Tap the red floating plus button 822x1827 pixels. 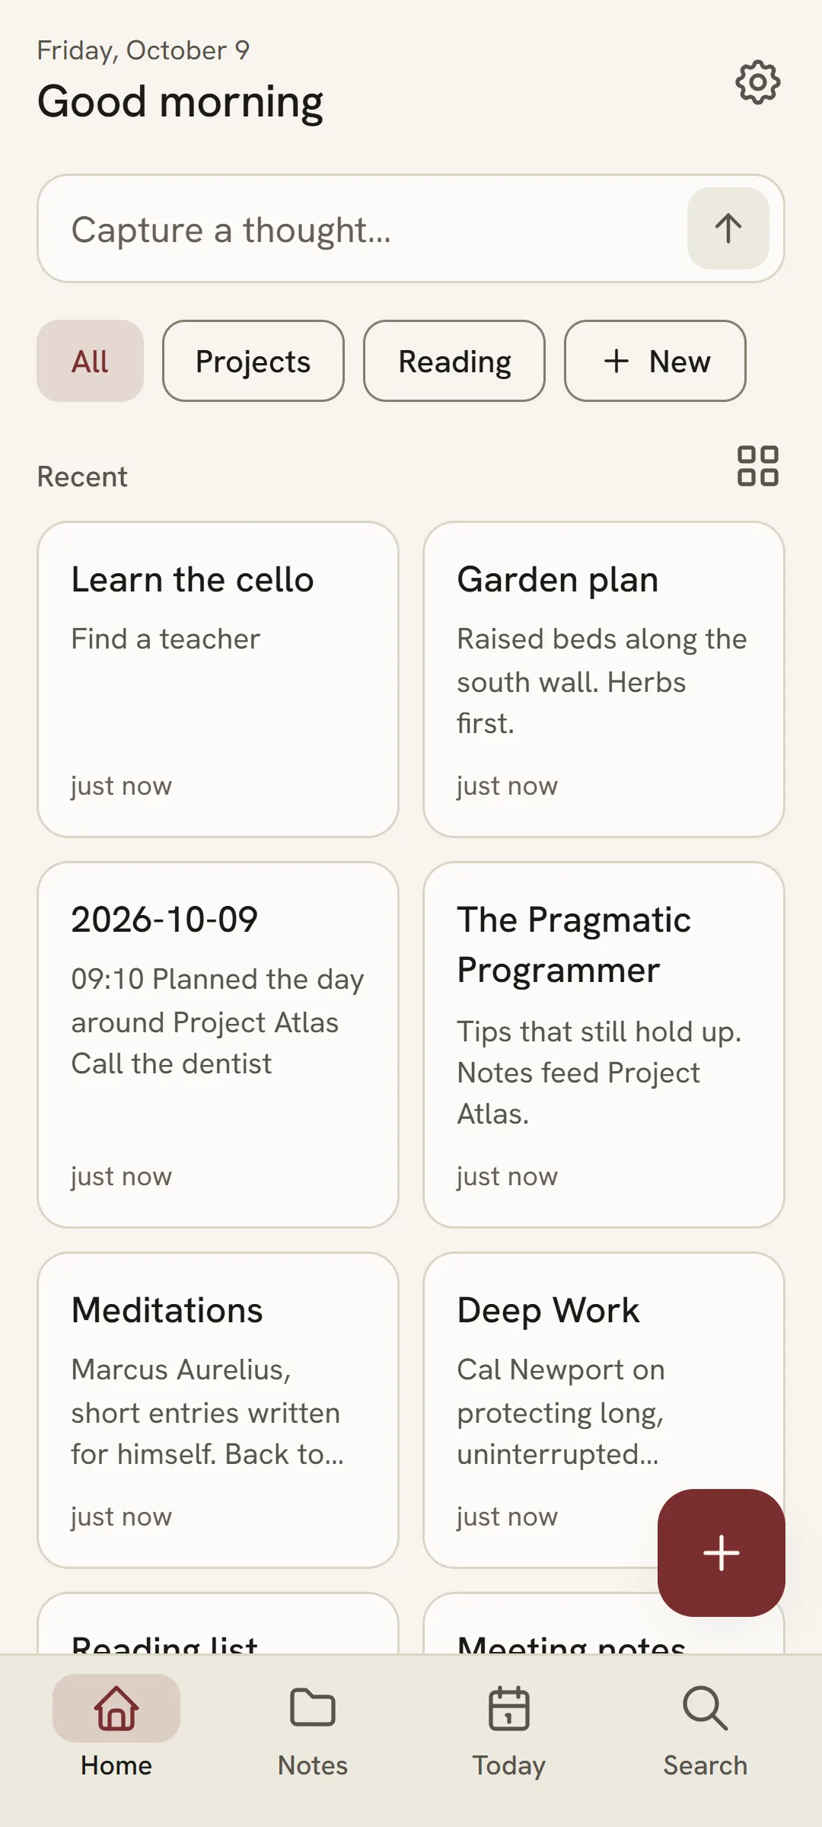[722, 1553]
